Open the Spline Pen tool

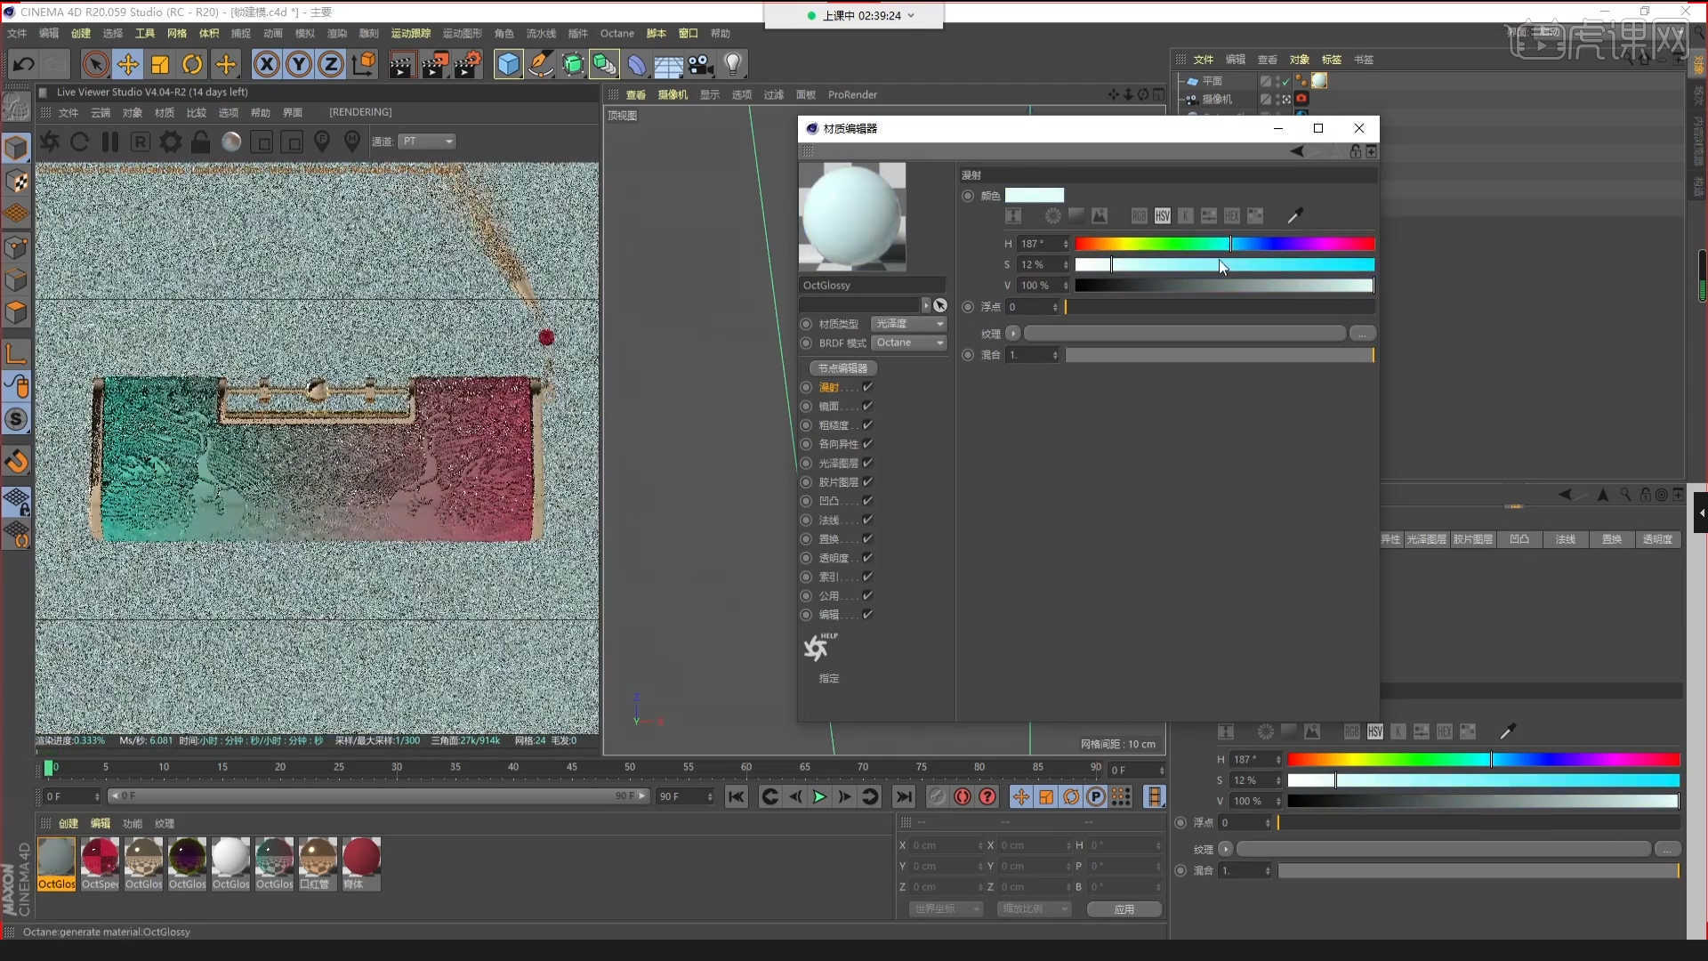pos(540,64)
